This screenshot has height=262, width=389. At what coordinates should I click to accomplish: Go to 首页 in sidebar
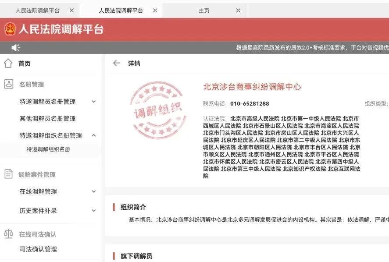point(25,64)
